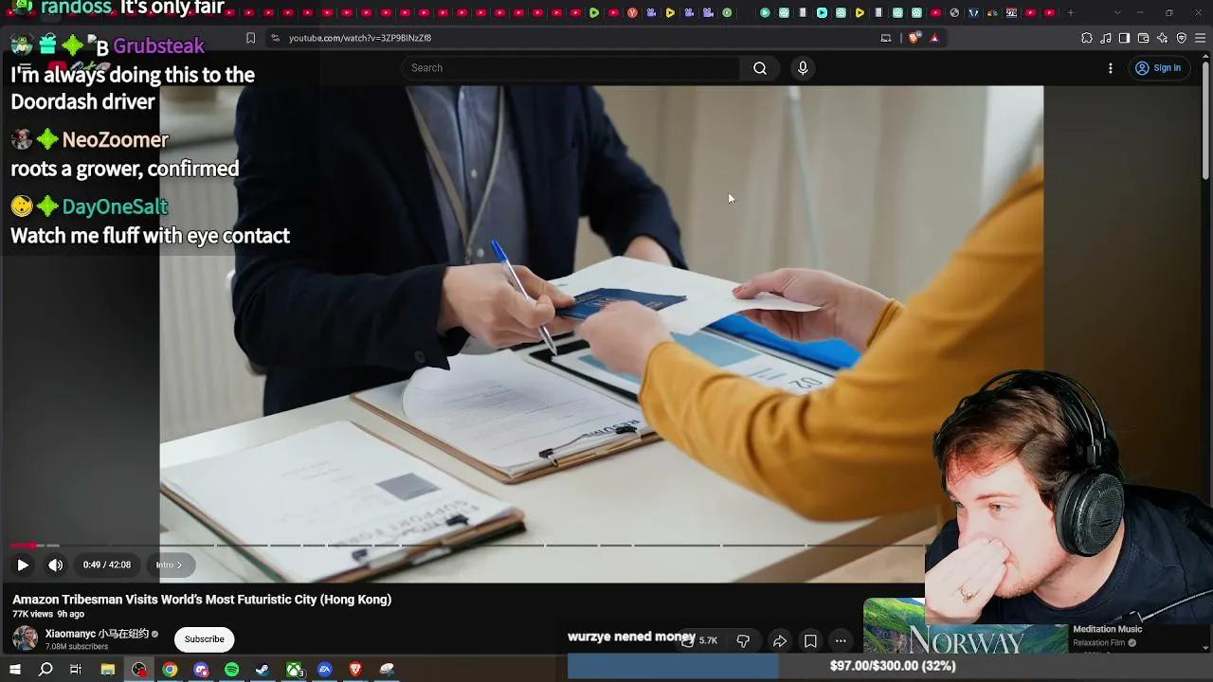
Task: Switch to OBS Studio in taskbar
Action: [x=139, y=670]
